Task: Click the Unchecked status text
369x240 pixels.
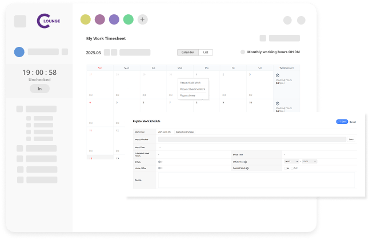Action: (x=39, y=80)
